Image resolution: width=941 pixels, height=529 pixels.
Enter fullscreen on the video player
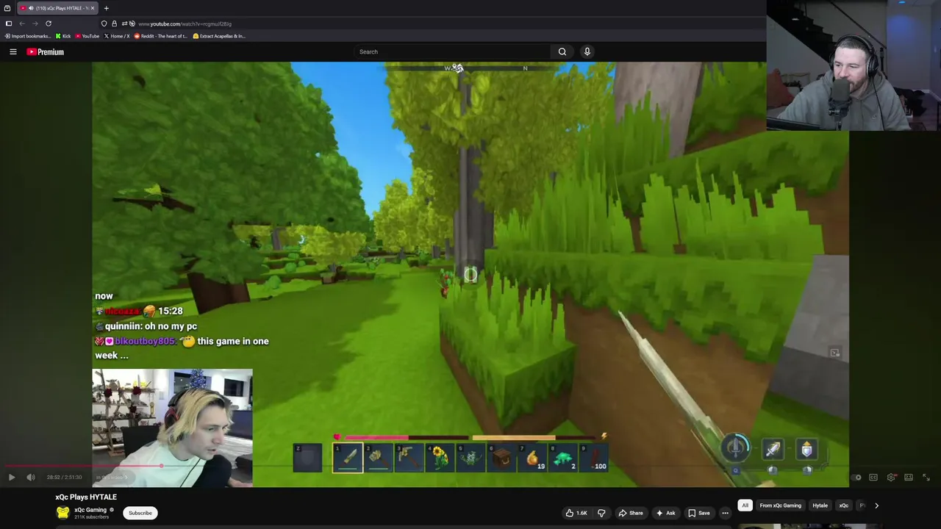(926, 478)
